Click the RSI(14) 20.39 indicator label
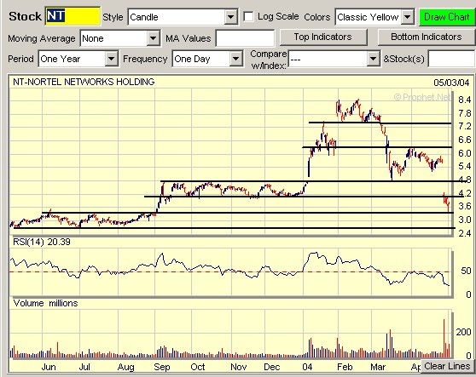The width and height of the screenshot is (476, 377). point(42,242)
